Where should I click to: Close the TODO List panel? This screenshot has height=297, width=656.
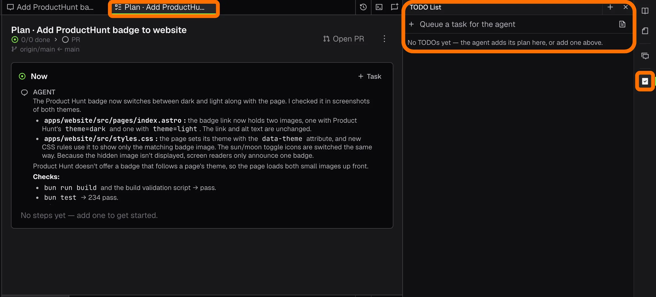(x=625, y=7)
